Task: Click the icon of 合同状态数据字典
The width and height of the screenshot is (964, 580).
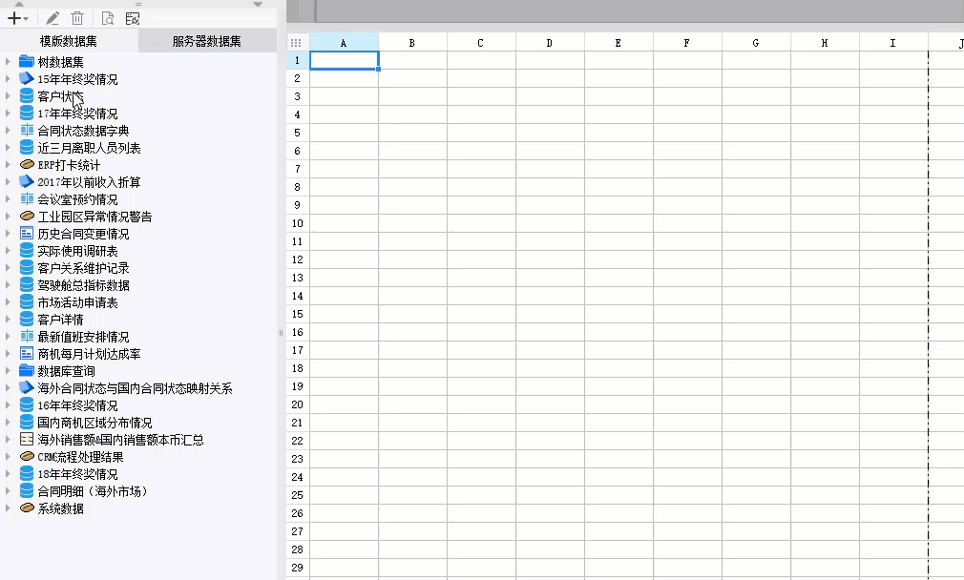Action: [27, 131]
